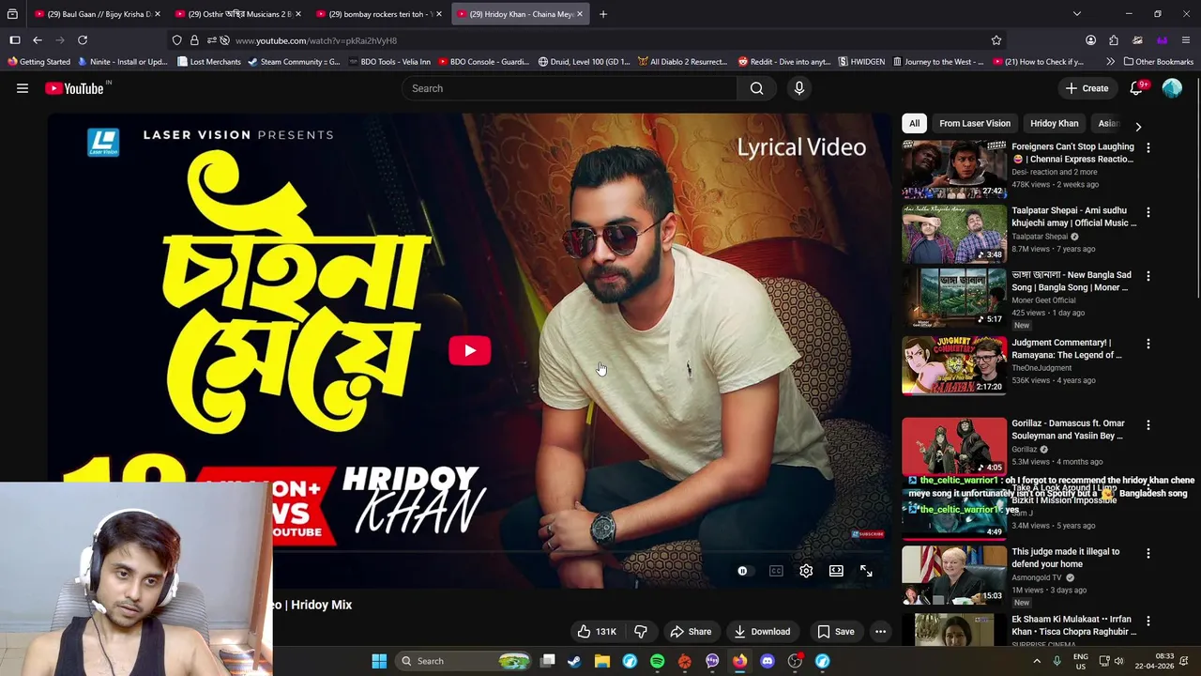Switch to the Baul Gaan browser tab
1201x676 pixels.
[99, 14]
